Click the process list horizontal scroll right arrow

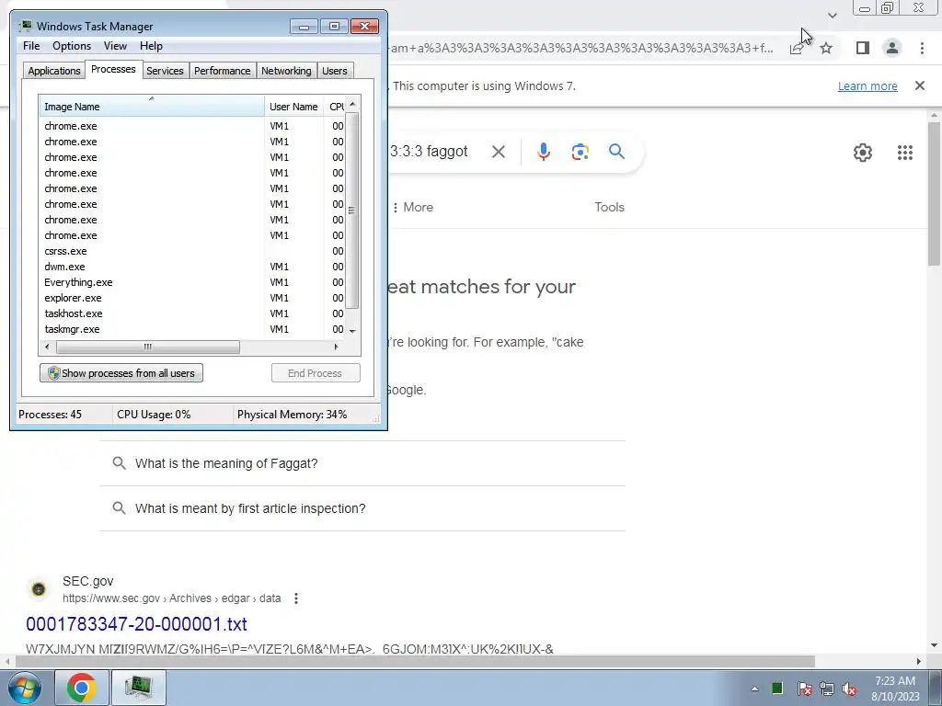click(x=336, y=347)
